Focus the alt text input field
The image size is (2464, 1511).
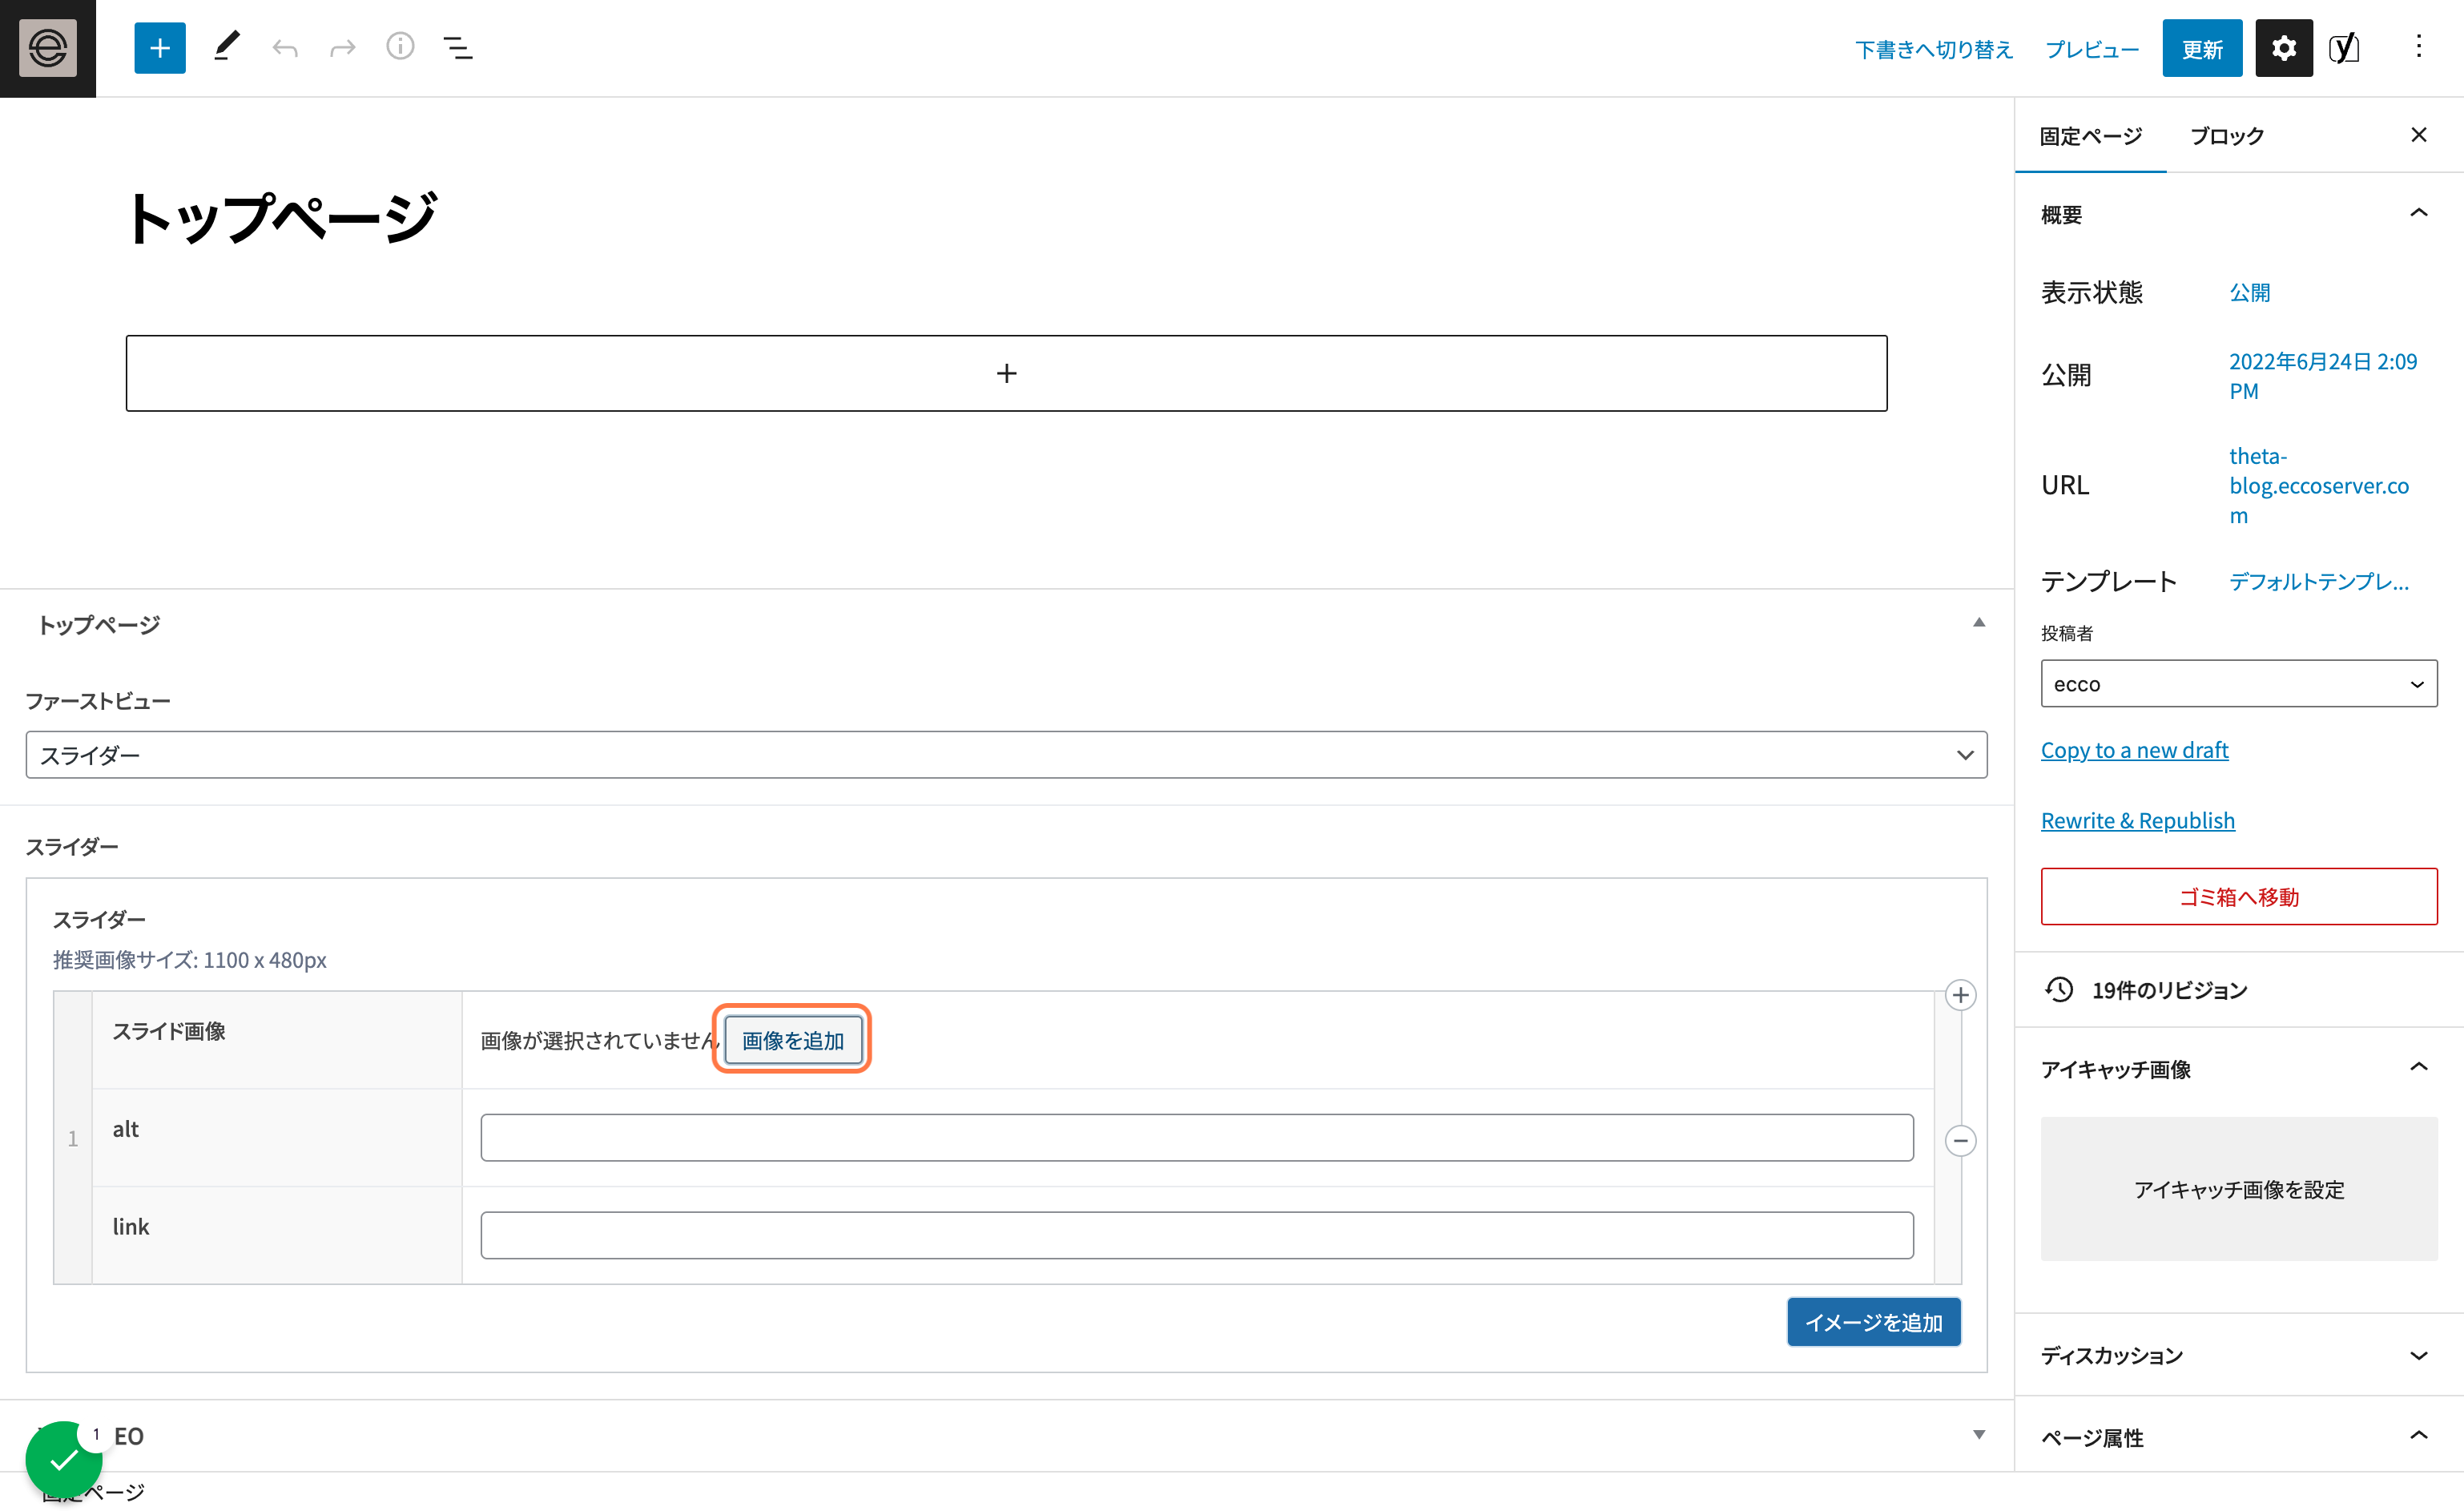tap(1197, 1138)
